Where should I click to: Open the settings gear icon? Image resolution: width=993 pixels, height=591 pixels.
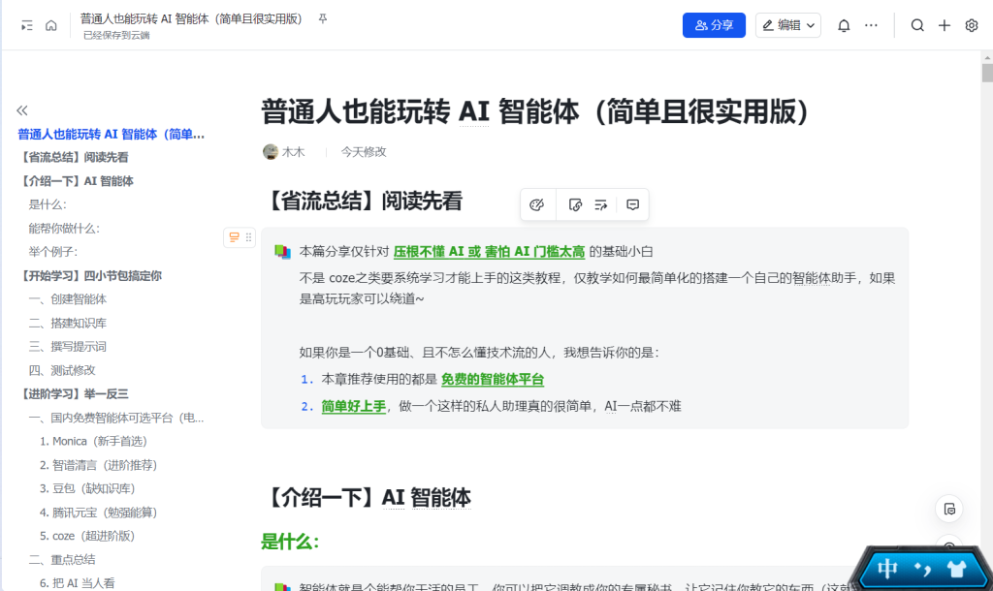[x=972, y=25]
